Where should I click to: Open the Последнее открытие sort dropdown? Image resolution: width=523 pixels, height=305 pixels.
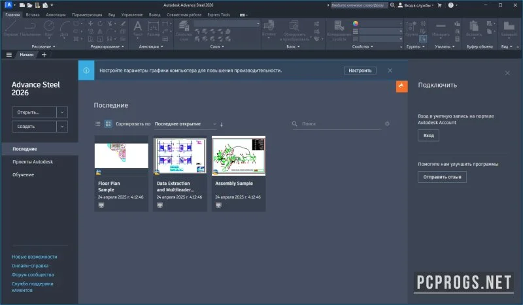pos(186,124)
